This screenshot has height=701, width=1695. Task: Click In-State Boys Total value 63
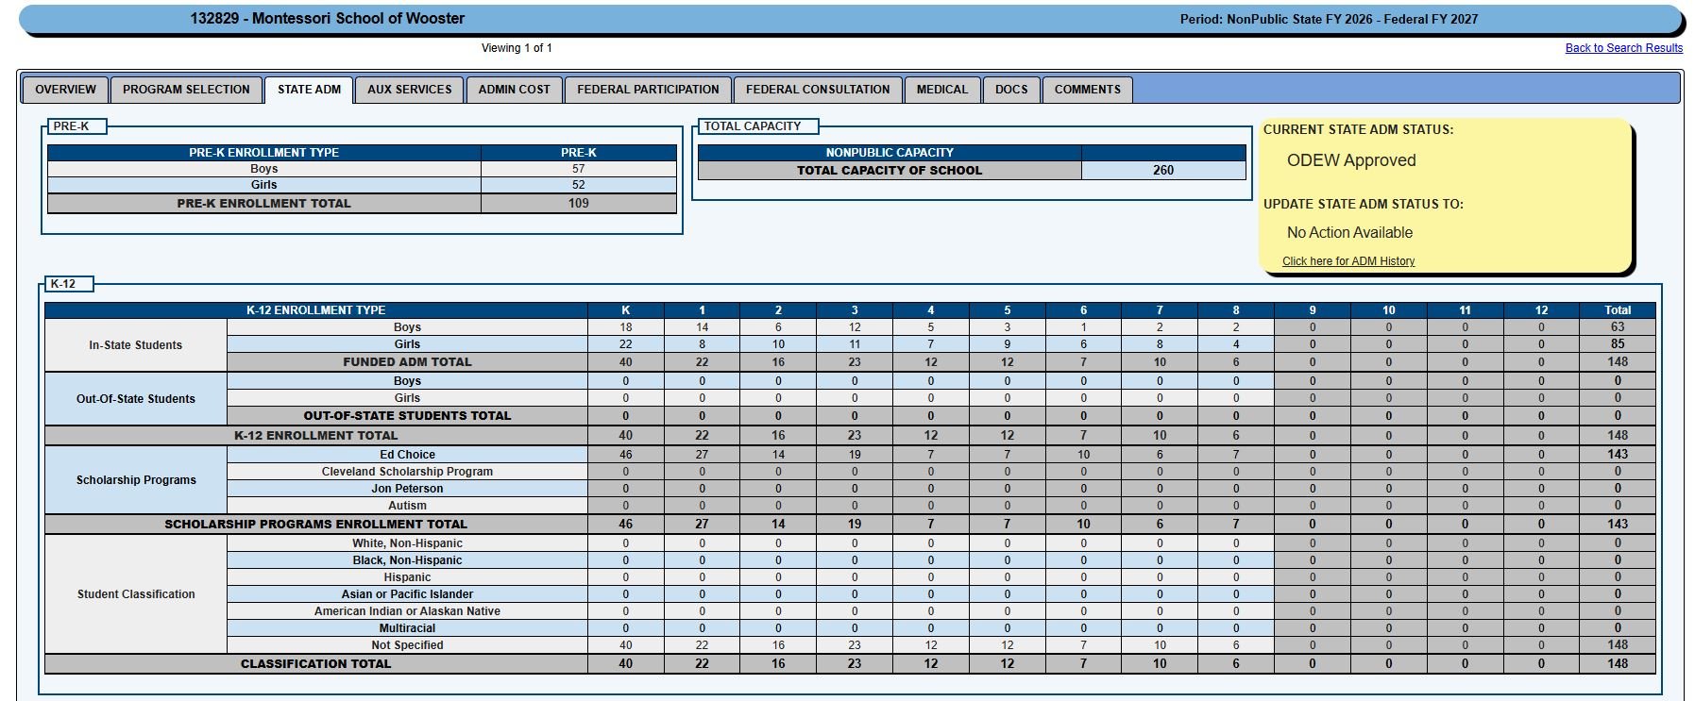[1618, 327]
